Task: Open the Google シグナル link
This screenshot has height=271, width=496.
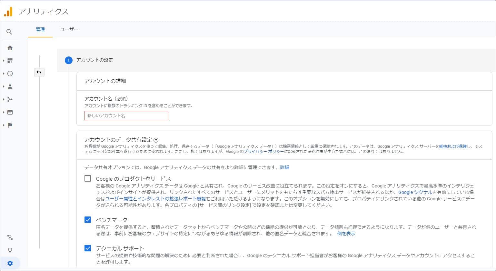Action: point(415,192)
